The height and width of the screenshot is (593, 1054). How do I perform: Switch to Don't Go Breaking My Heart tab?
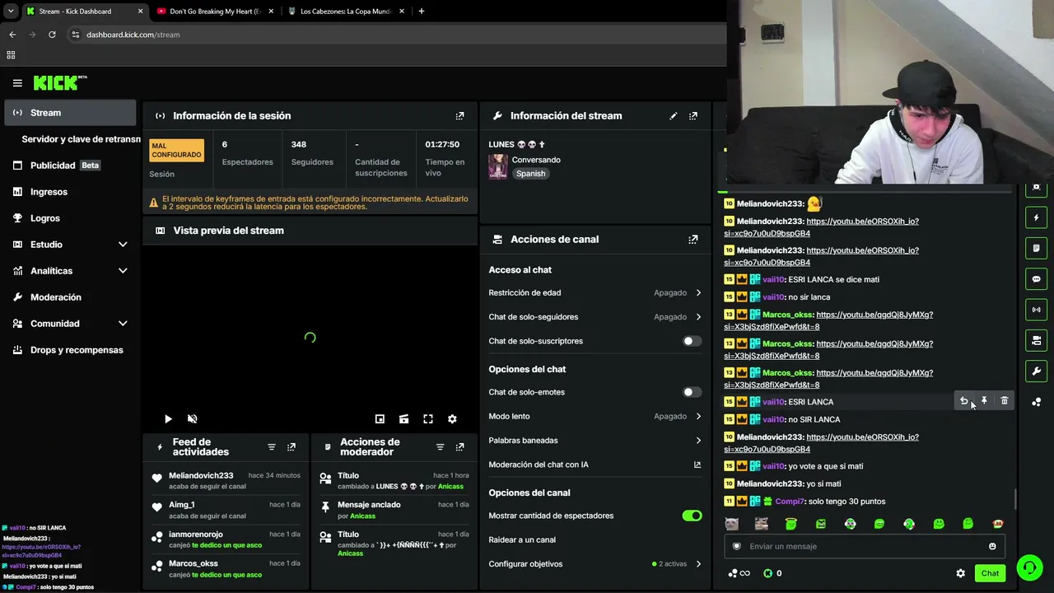click(x=215, y=12)
